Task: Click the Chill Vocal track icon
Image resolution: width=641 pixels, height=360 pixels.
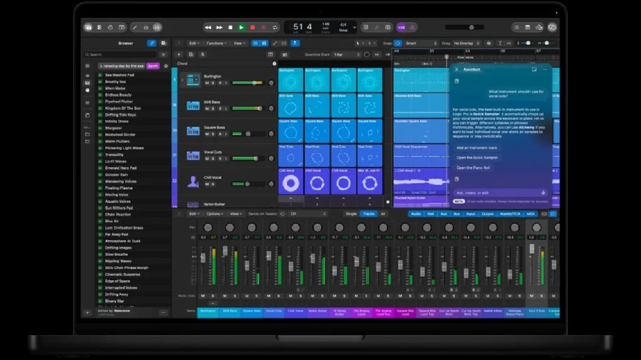Action: (193, 181)
